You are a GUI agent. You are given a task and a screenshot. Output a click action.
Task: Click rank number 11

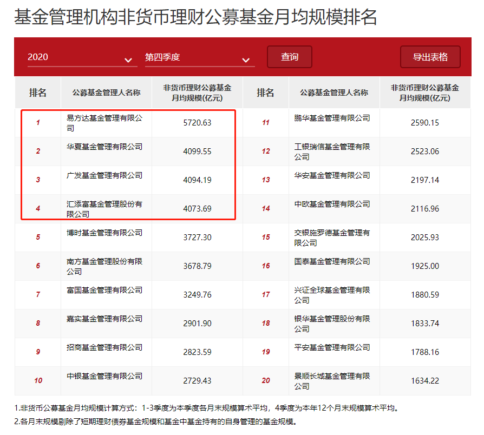pyautogui.click(x=266, y=122)
